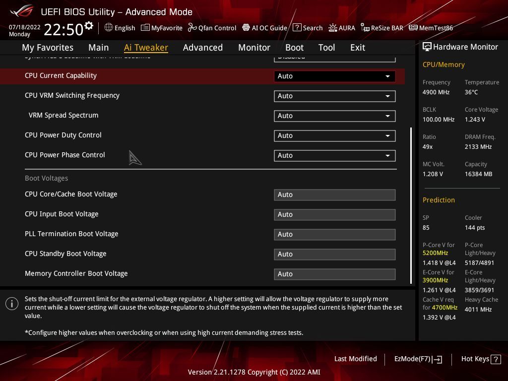Viewport: 508px width, 381px height.
Task: Select the CPU Power Duty Control label
Action: [63, 135]
